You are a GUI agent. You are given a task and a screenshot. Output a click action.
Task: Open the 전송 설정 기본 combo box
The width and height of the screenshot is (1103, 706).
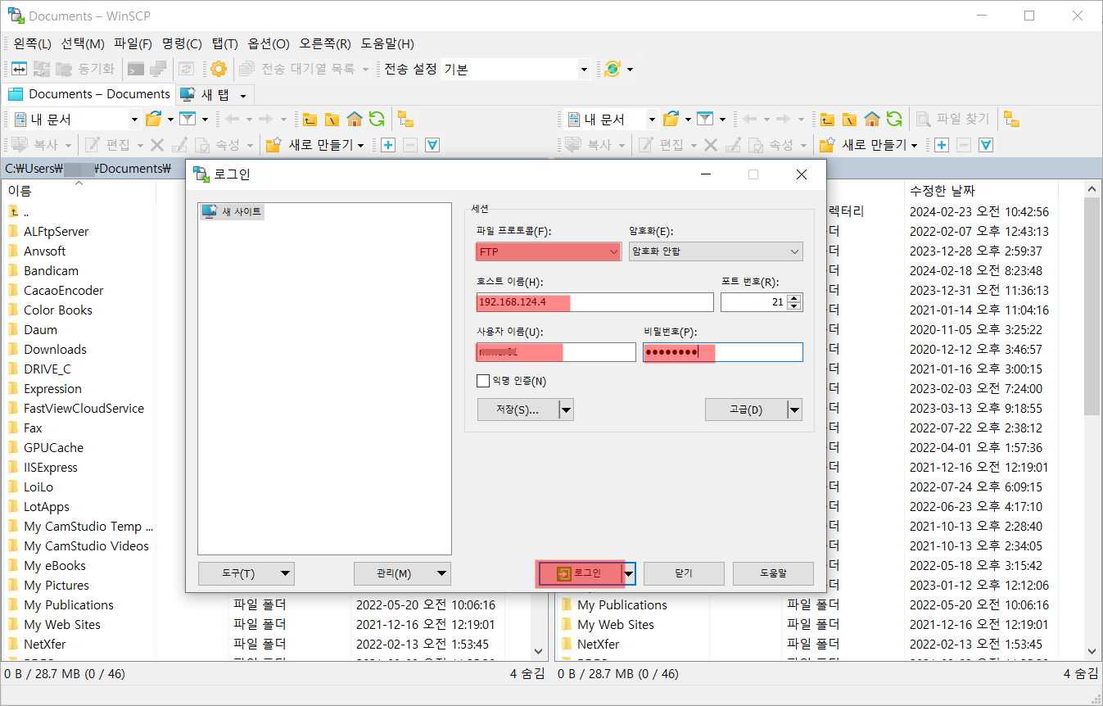point(516,70)
